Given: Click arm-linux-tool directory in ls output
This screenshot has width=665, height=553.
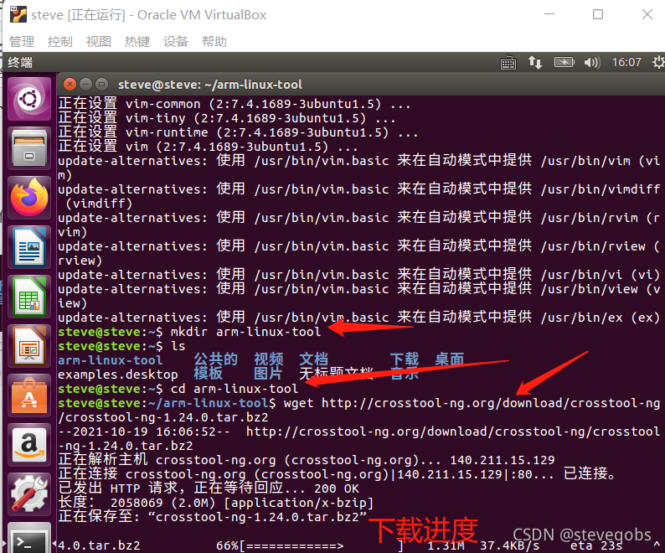Looking at the screenshot, I should [111, 360].
